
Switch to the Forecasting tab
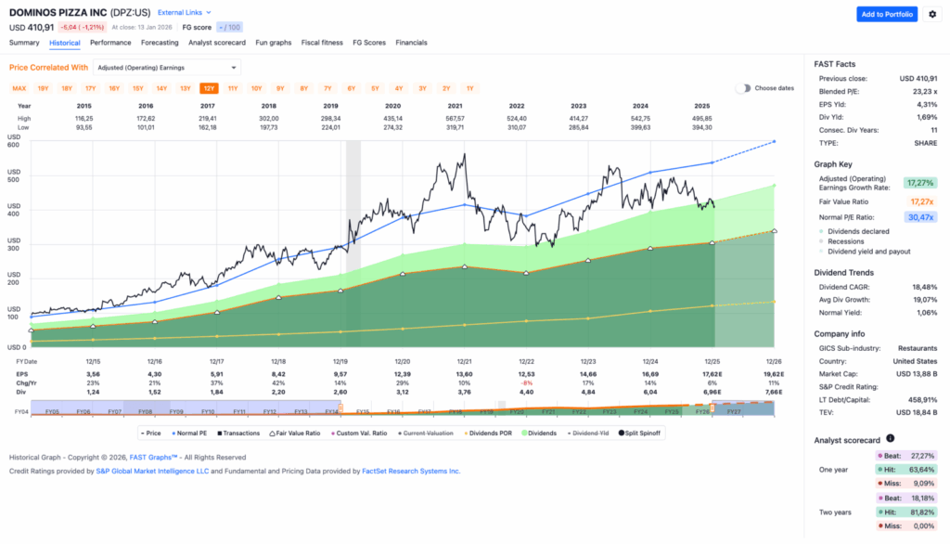coord(160,42)
